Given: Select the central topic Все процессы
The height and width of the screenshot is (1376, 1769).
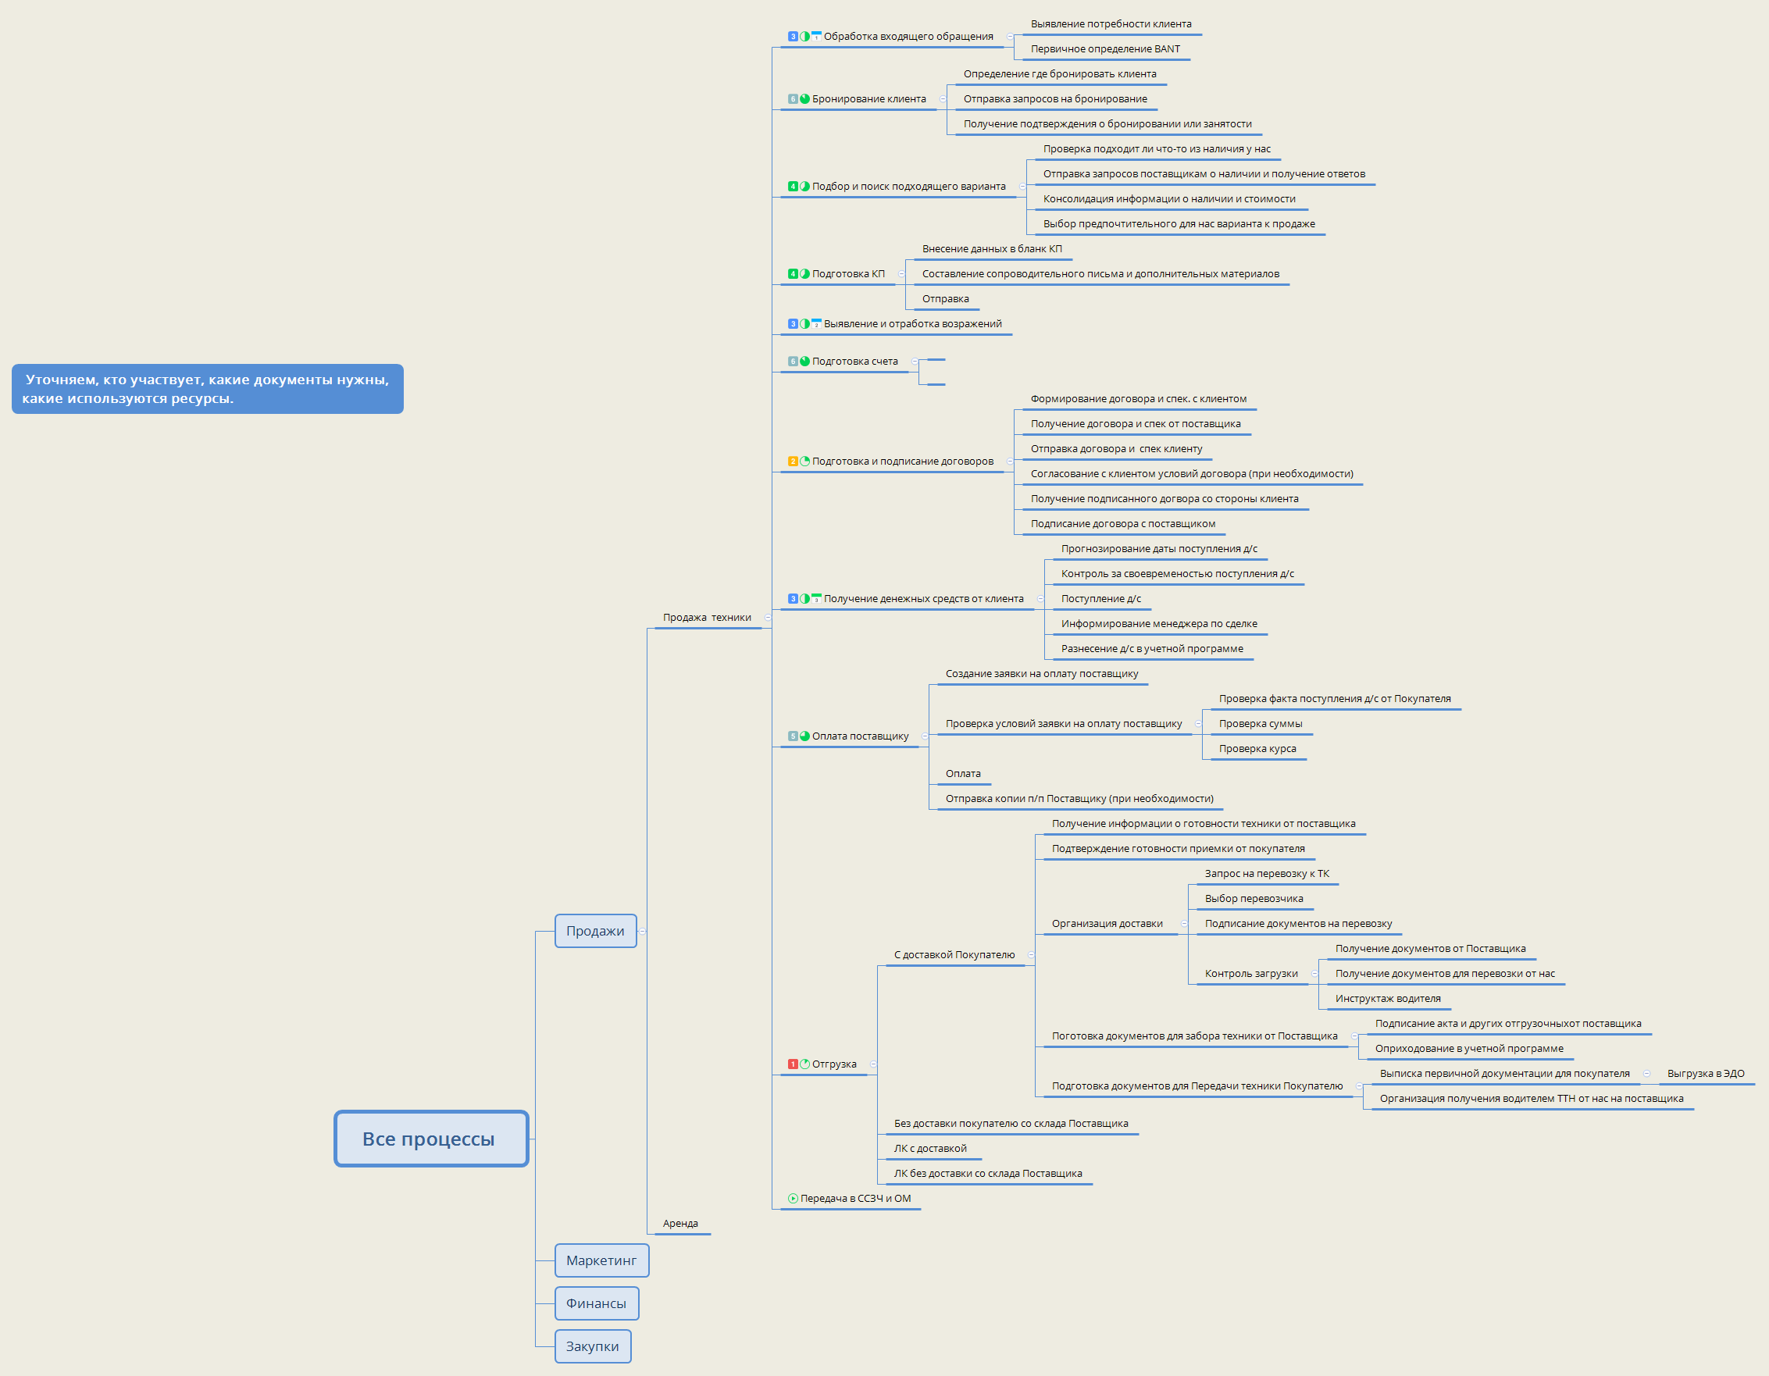Looking at the screenshot, I should tap(432, 1139).
